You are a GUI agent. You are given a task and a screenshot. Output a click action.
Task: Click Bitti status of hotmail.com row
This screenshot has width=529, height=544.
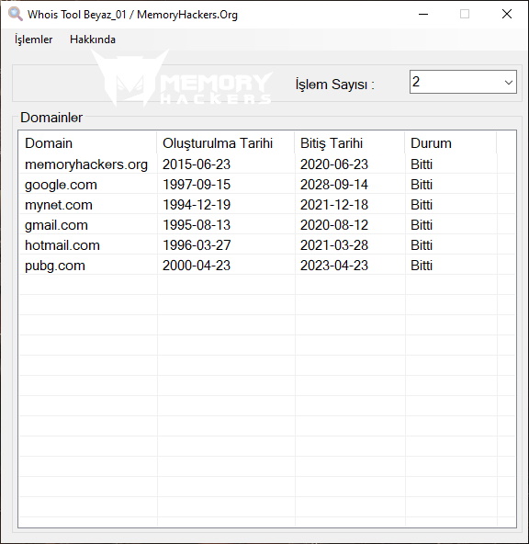pyautogui.click(x=422, y=245)
